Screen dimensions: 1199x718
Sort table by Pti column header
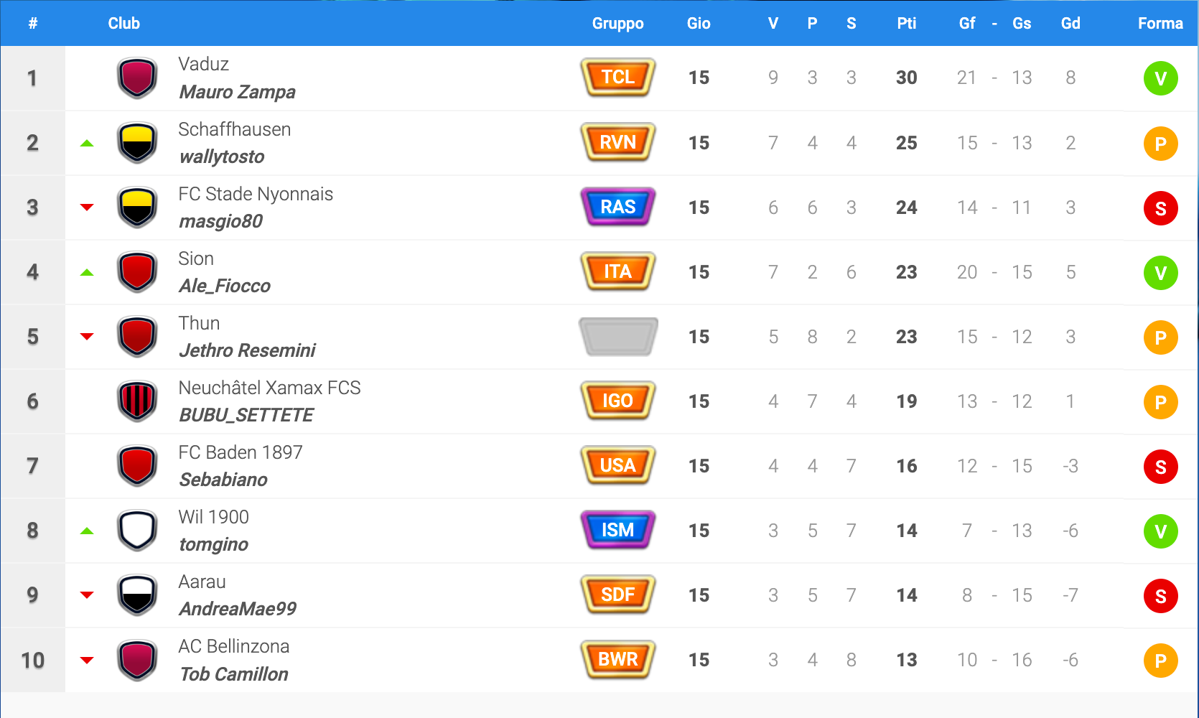point(906,23)
